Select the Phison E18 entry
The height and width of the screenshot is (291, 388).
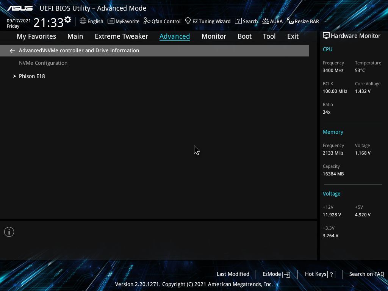[32, 76]
